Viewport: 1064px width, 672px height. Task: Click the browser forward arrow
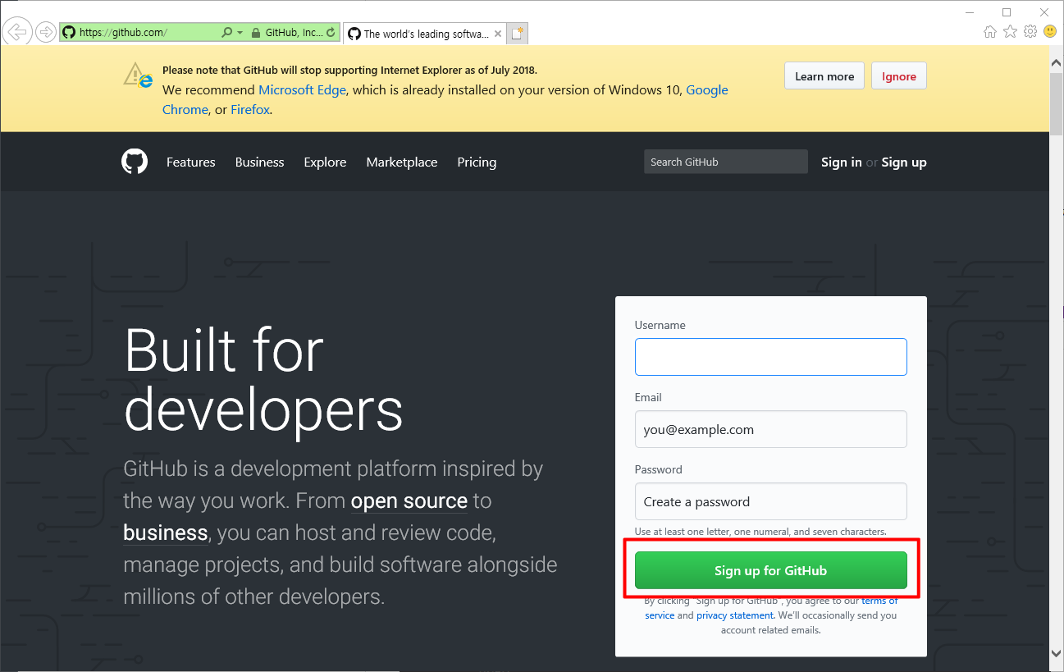click(45, 33)
